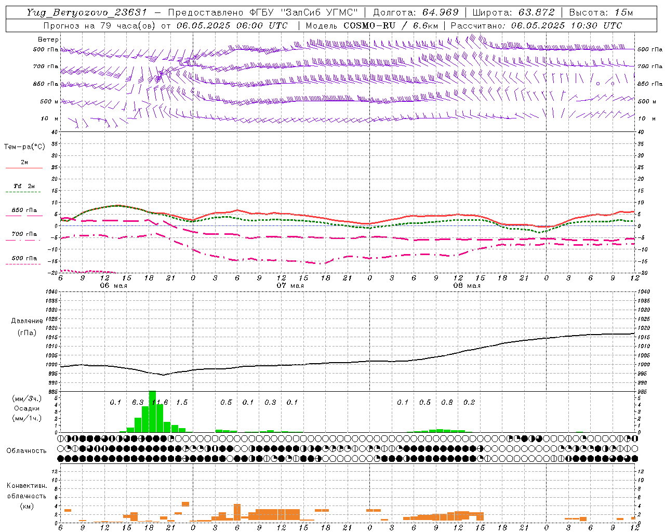This screenshot has width=665, height=532.
Task: Click the "Конвективн." convective cloud label
Action: pyautogui.click(x=26, y=486)
